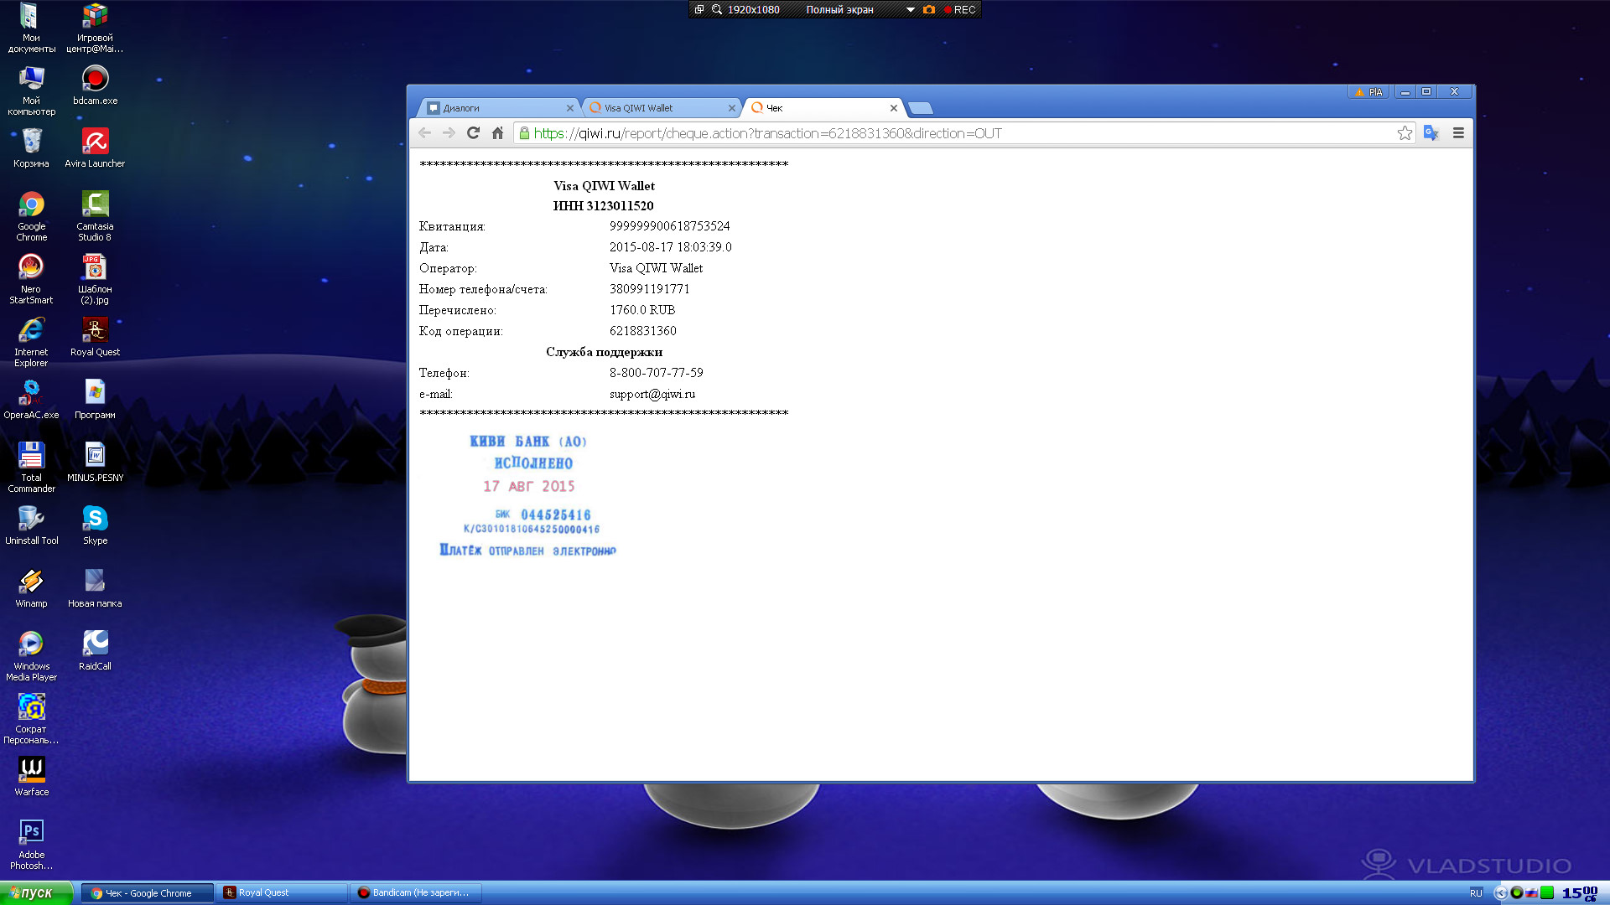Launch Adobe Photoshop desktop icon
The image size is (1610, 905).
[x=31, y=845]
